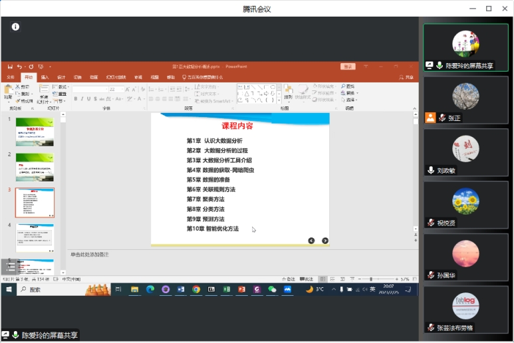Open the 文件 (File) menu tab
The image size is (514, 343).
(x=10, y=77)
